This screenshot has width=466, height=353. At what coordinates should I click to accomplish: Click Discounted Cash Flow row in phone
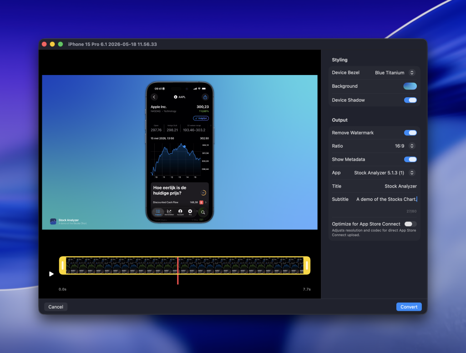click(x=179, y=202)
